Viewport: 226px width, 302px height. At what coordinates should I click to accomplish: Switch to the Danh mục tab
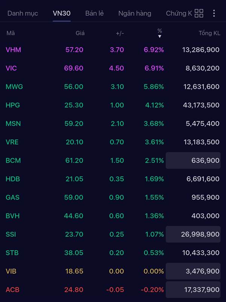(x=23, y=14)
